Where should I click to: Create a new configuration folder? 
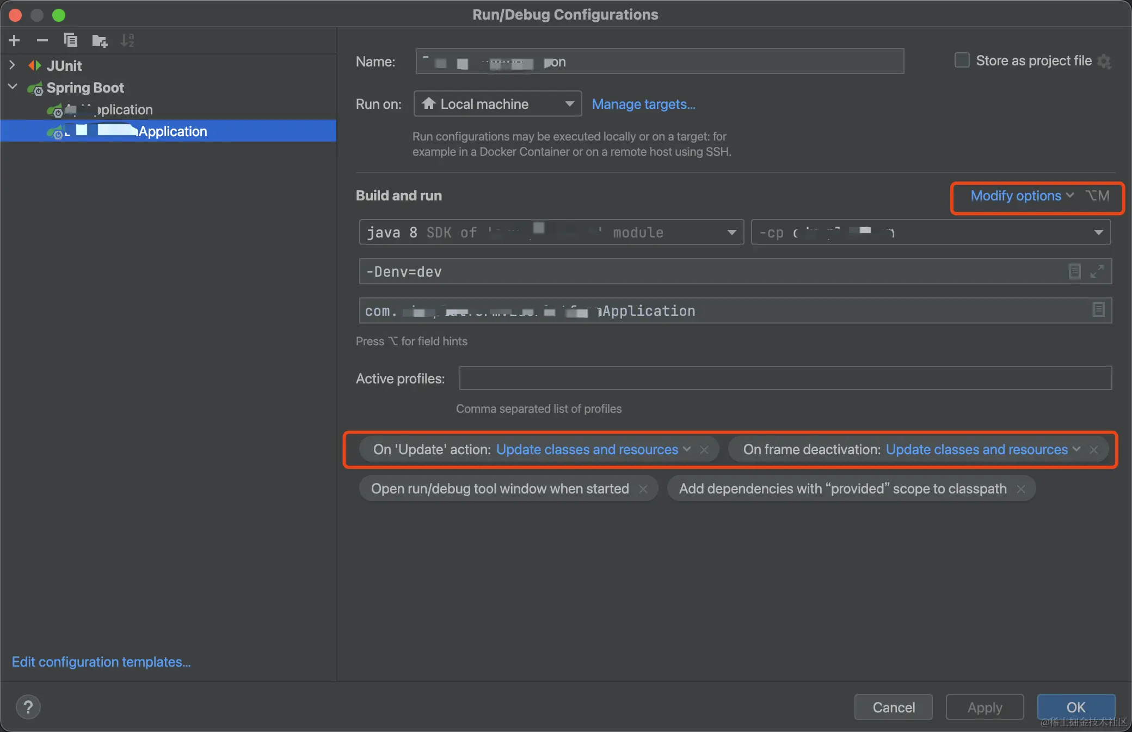click(x=99, y=40)
